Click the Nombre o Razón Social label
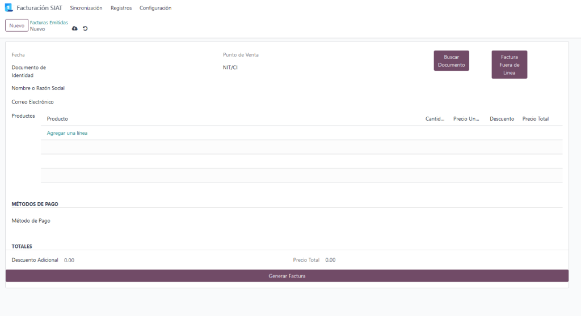 pos(38,88)
